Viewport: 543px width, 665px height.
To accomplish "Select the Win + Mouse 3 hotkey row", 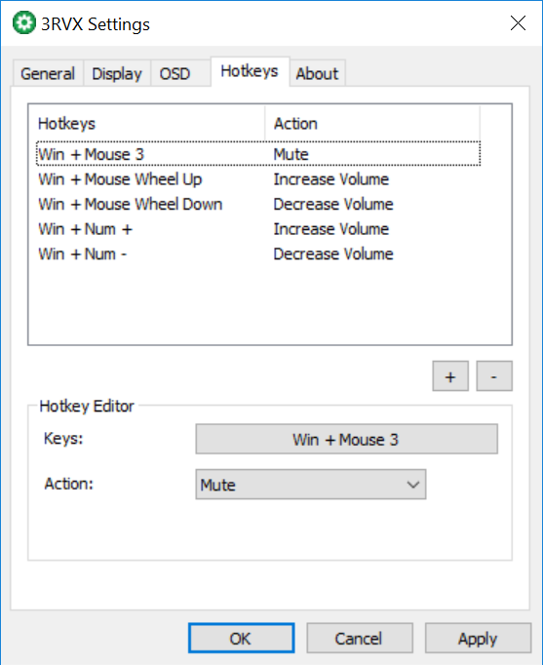I will click(x=258, y=154).
